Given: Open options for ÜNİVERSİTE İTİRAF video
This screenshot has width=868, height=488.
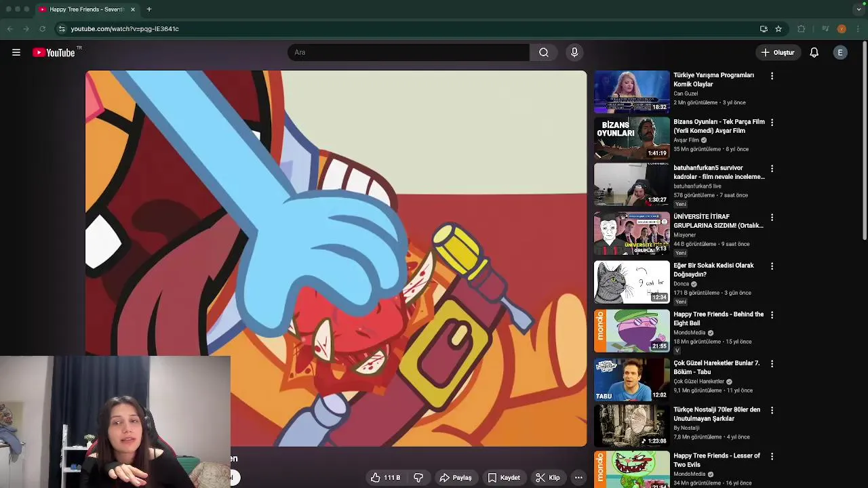Looking at the screenshot, I should pyautogui.click(x=772, y=218).
